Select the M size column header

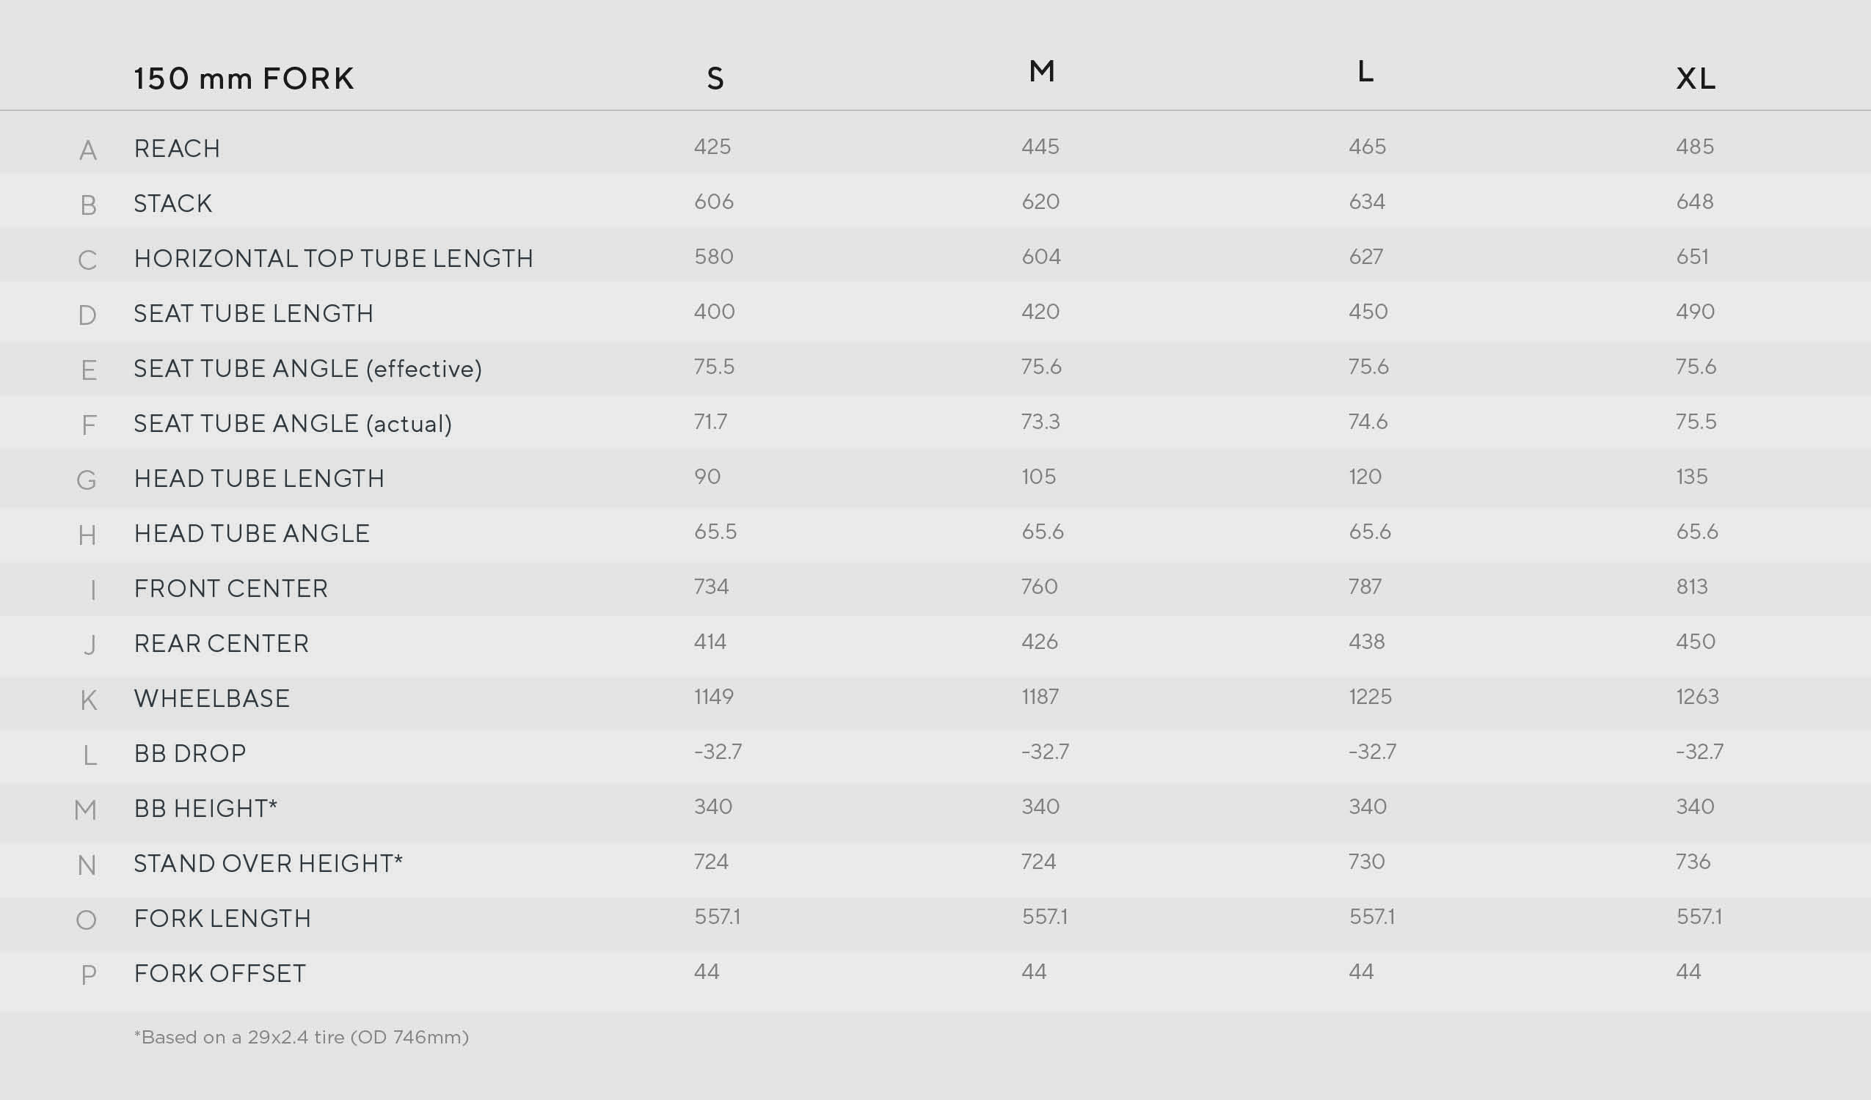click(x=1042, y=71)
